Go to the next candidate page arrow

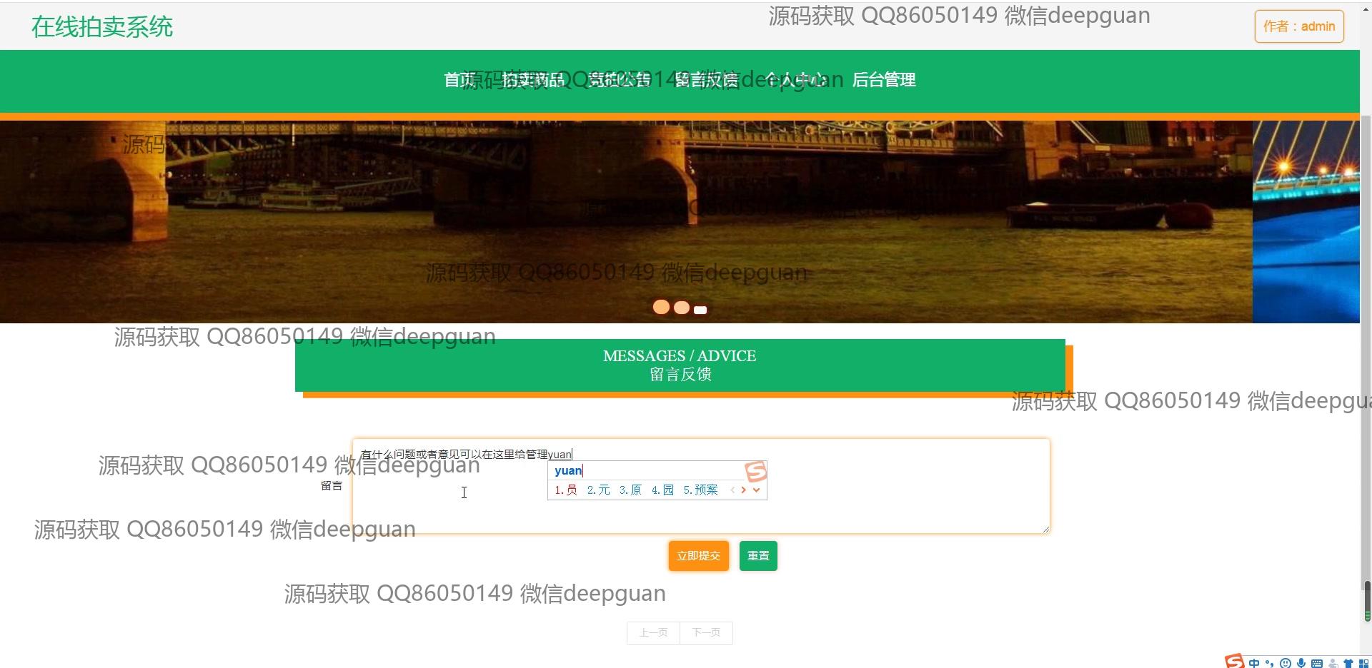[x=744, y=490]
